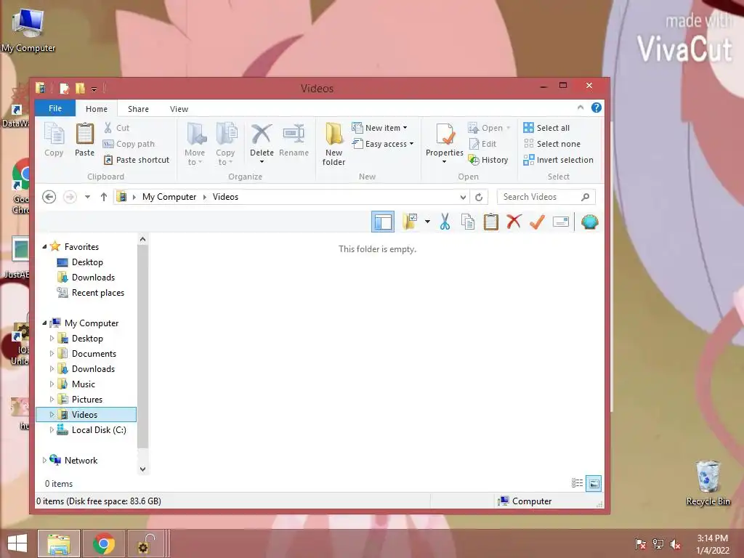Open Chrome from the taskbar
The width and height of the screenshot is (744, 558).
(x=104, y=543)
